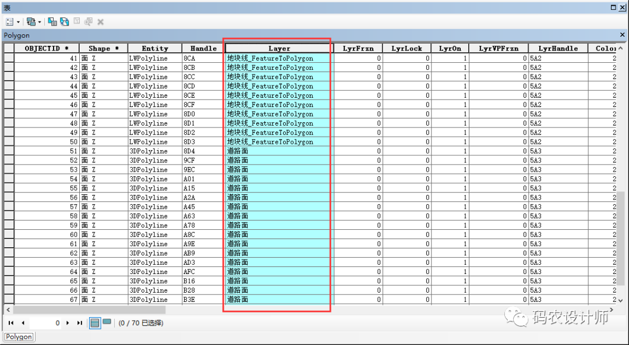Screen dimensions: 629x345
Task: Toggle Show selected records view
Action: 107,322
